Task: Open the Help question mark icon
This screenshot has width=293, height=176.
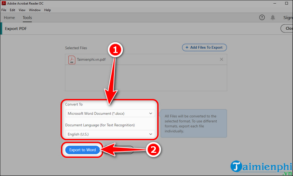Action: (x=262, y=18)
